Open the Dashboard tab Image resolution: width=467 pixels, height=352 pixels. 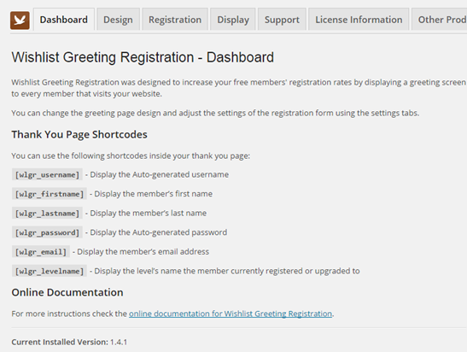point(64,20)
